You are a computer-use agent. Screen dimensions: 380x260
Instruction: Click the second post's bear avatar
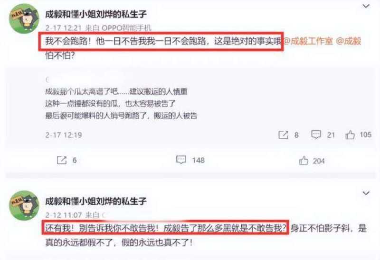coord(24,206)
